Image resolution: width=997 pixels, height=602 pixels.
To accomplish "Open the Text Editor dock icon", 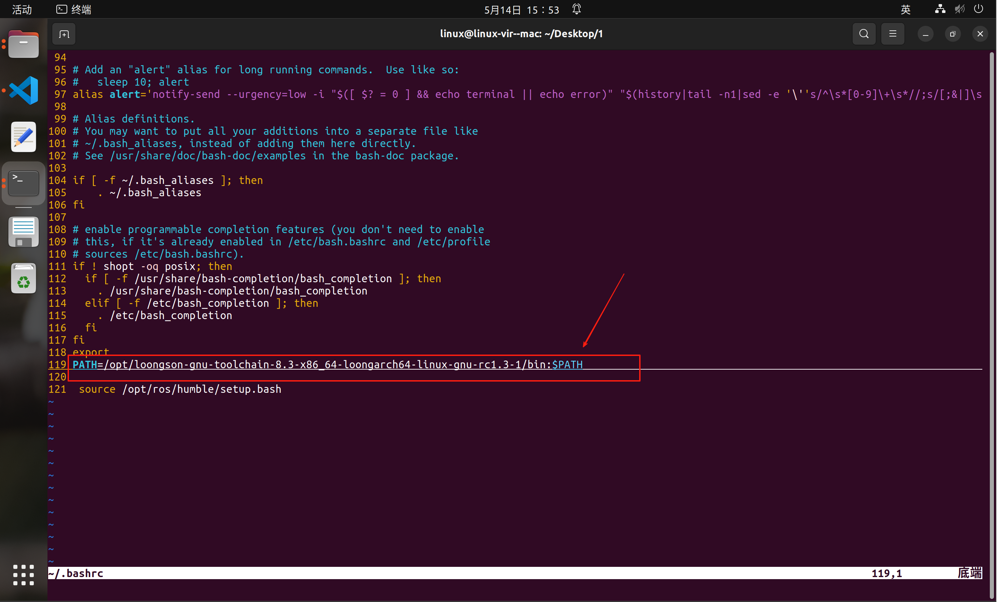I will (24, 137).
